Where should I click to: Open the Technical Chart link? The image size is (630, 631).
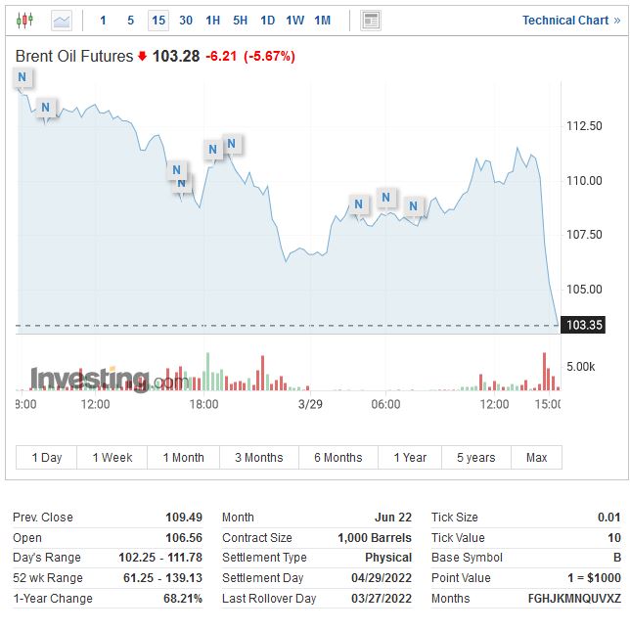click(570, 21)
